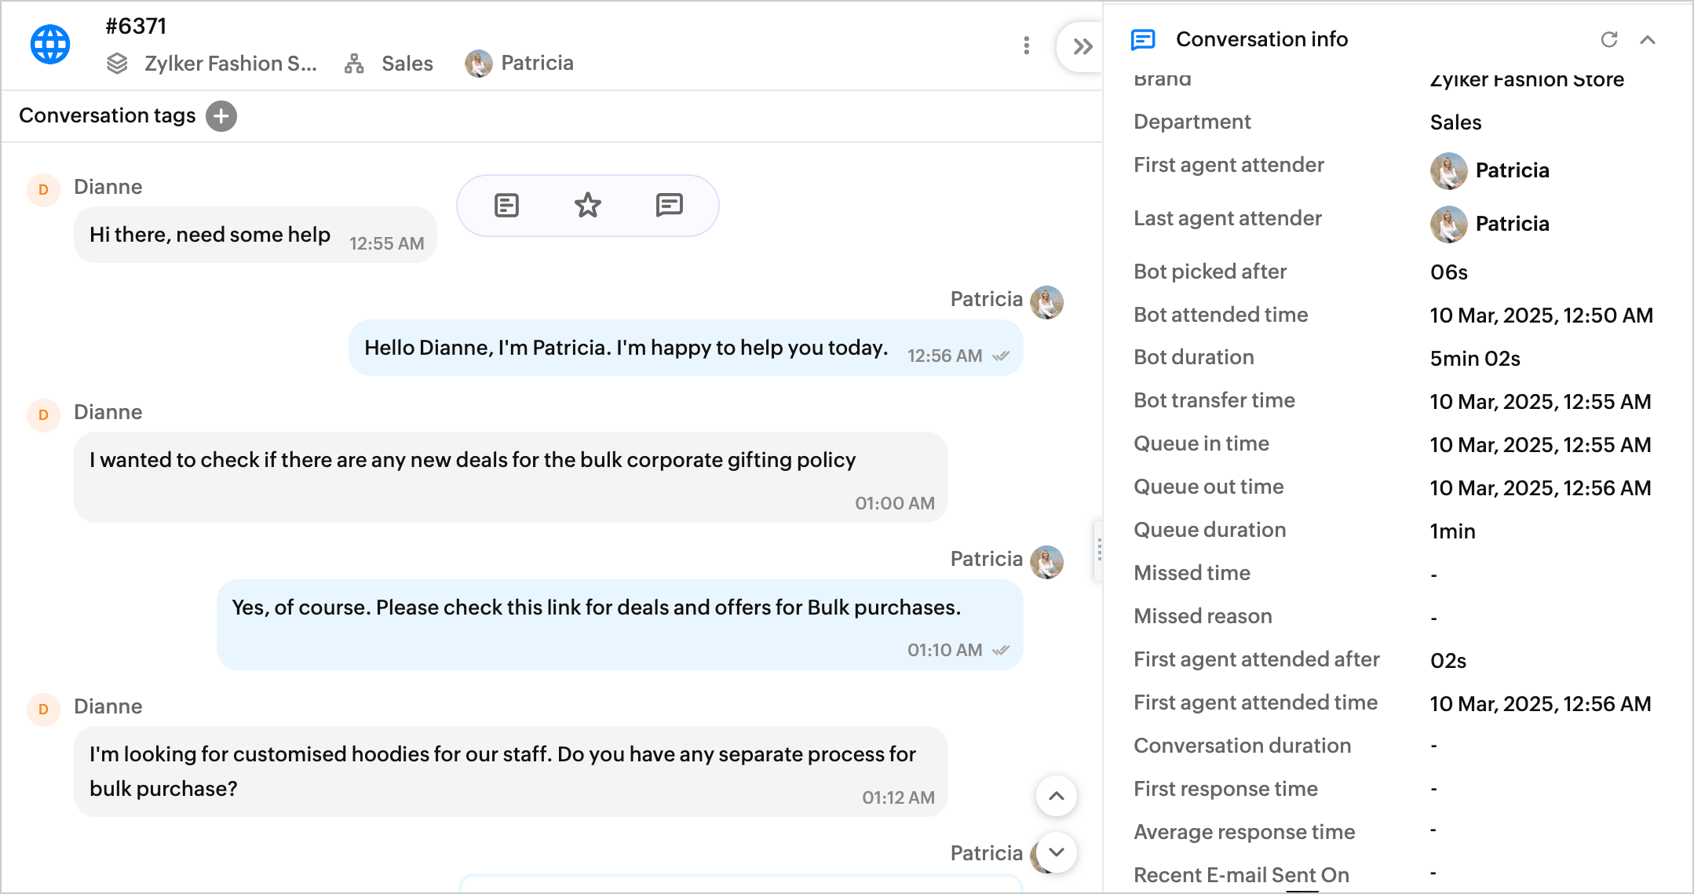This screenshot has height=894, width=1694.
Task: Click the note icon in the message action bar
Action: tap(506, 206)
